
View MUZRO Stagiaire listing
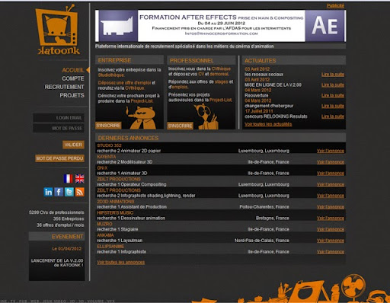(x=331, y=229)
